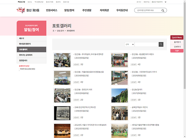
Task: Open the 주민생활 menu
Action: pyautogui.click(x=87, y=10)
